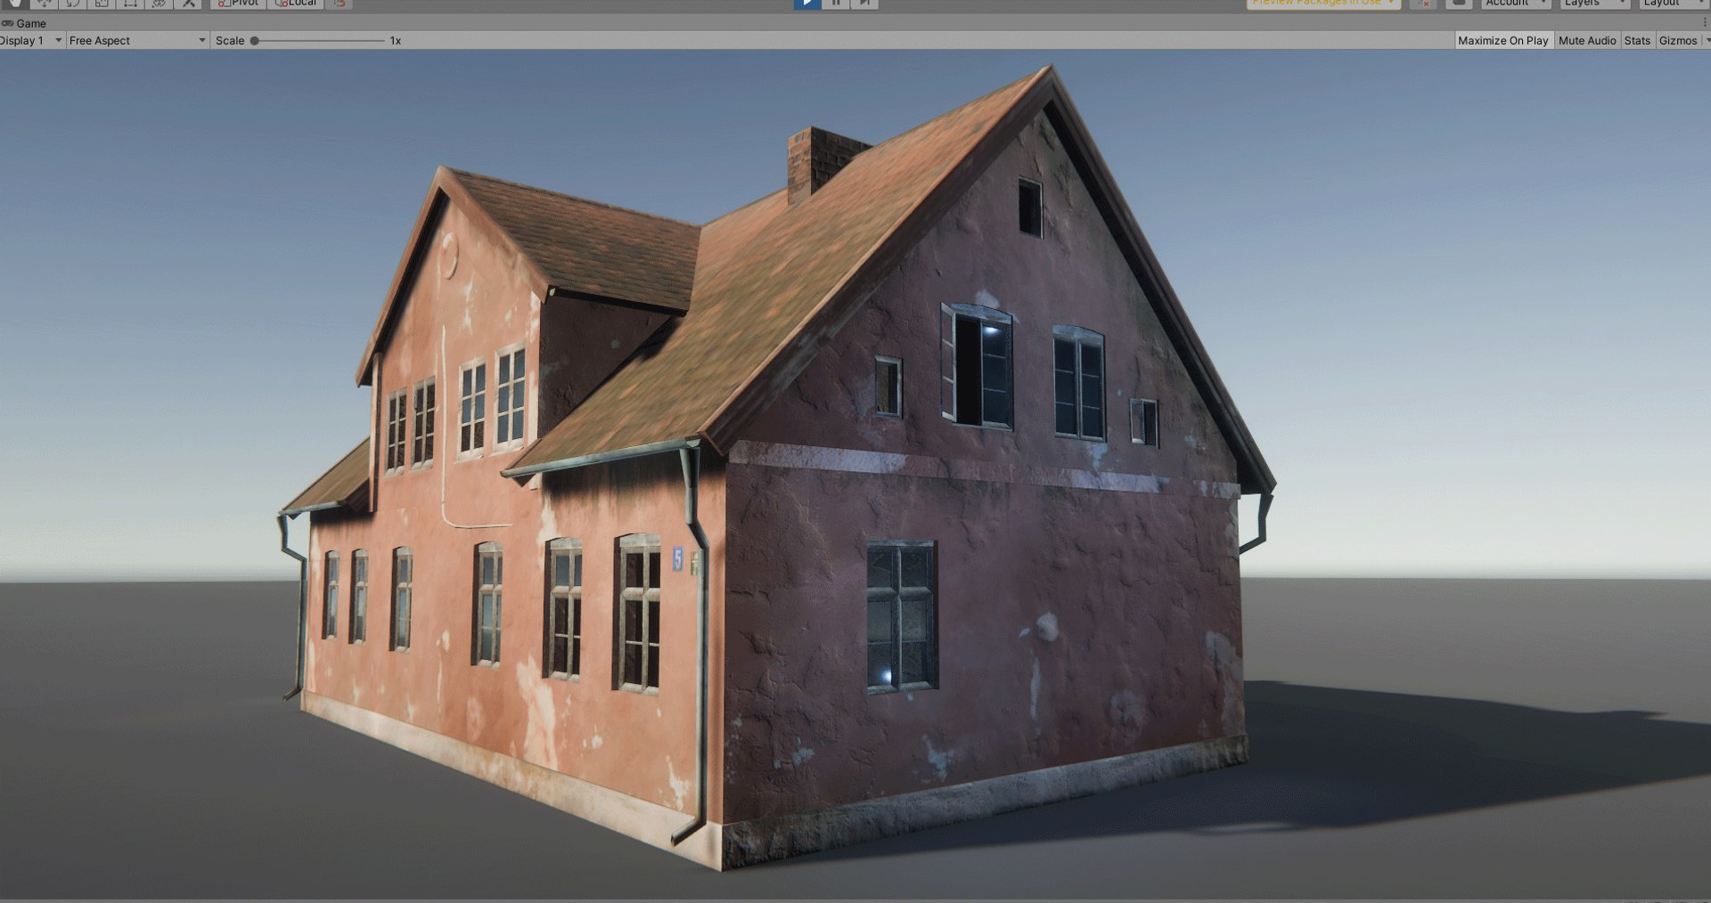
Task: Toggle Maximize On Play
Action: click(1503, 41)
